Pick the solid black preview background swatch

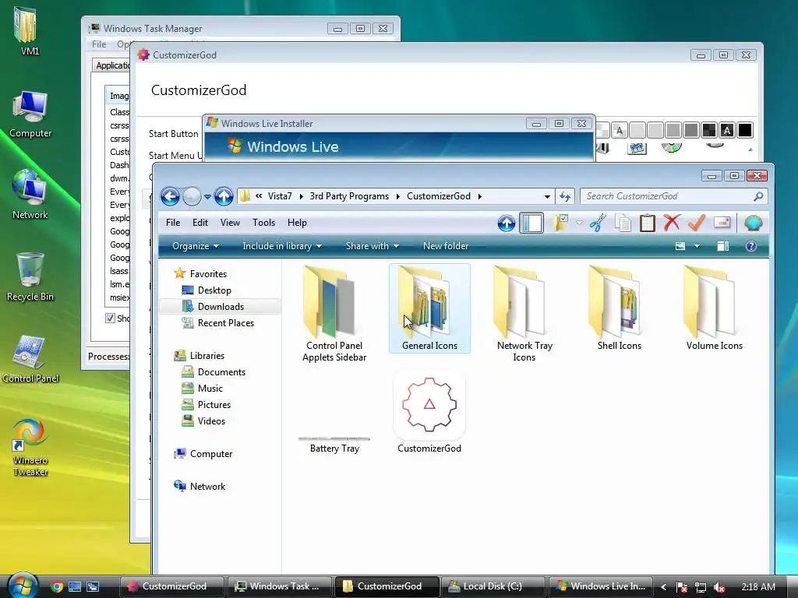pos(744,131)
